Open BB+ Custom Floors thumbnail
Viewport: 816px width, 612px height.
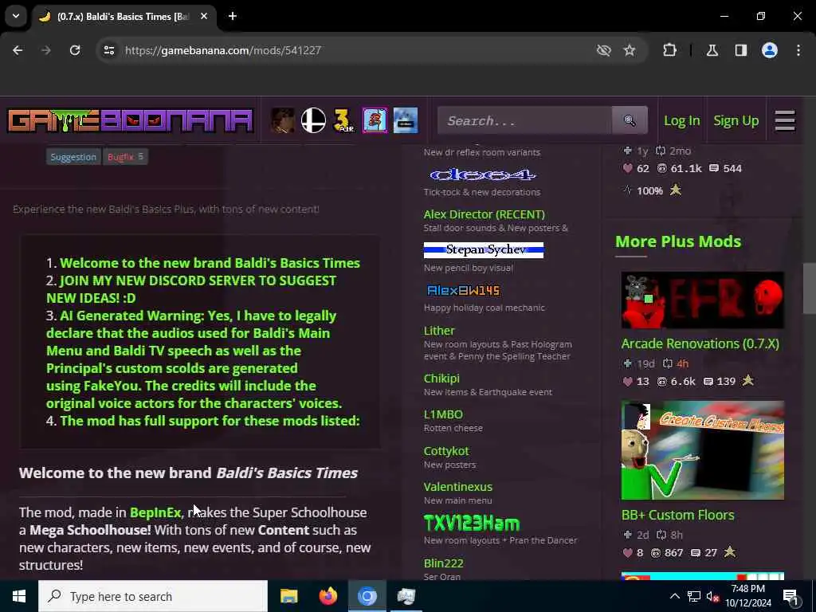click(x=703, y=450)
